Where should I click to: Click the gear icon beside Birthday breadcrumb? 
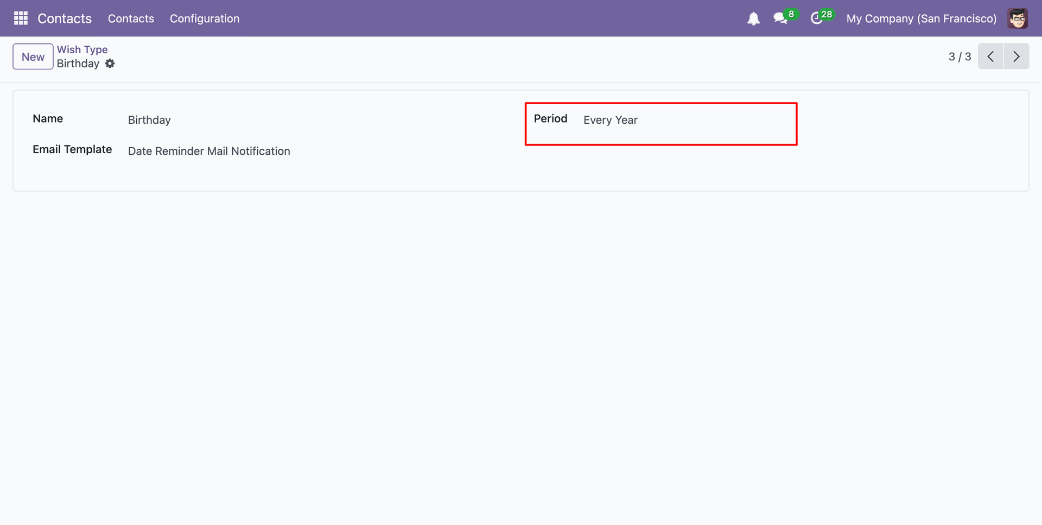[x=110, y=64]
